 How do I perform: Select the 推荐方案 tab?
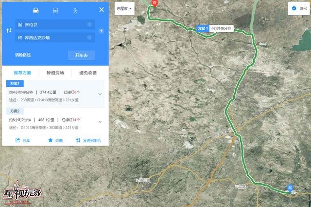point(22,73)
